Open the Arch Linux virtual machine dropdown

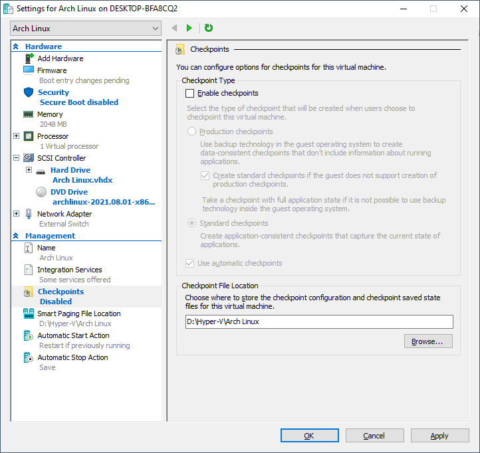point(86,29)
